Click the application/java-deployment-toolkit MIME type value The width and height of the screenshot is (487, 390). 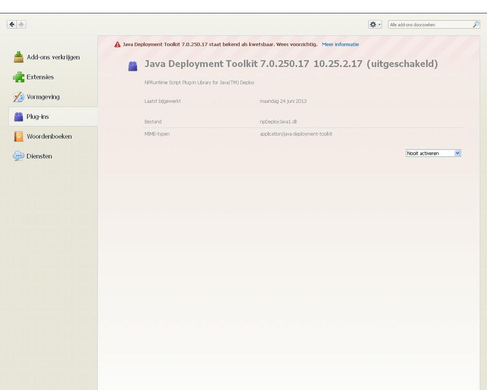pos(296,134)
